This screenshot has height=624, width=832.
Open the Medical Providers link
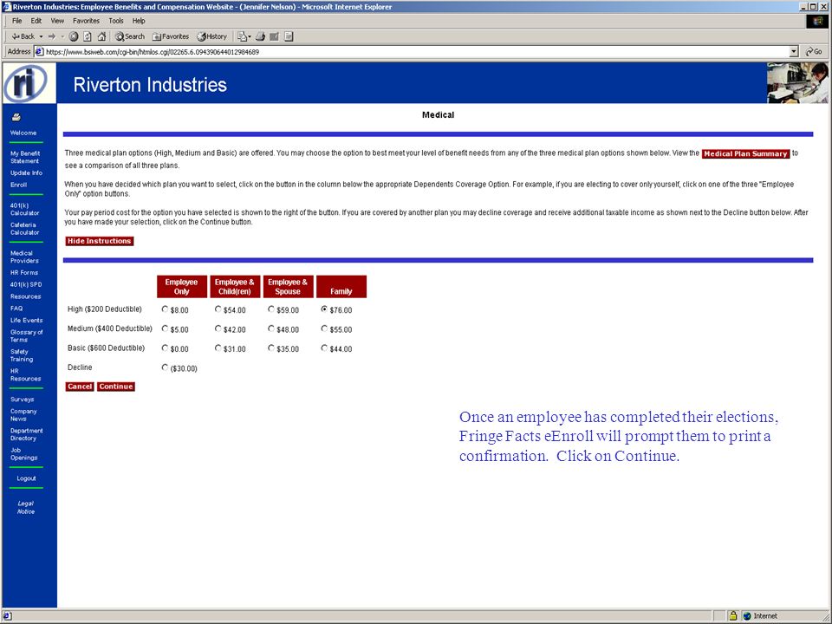click(24, 257)
